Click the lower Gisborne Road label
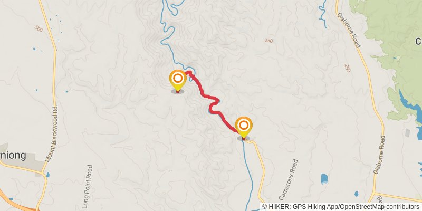 pos(379,155)
